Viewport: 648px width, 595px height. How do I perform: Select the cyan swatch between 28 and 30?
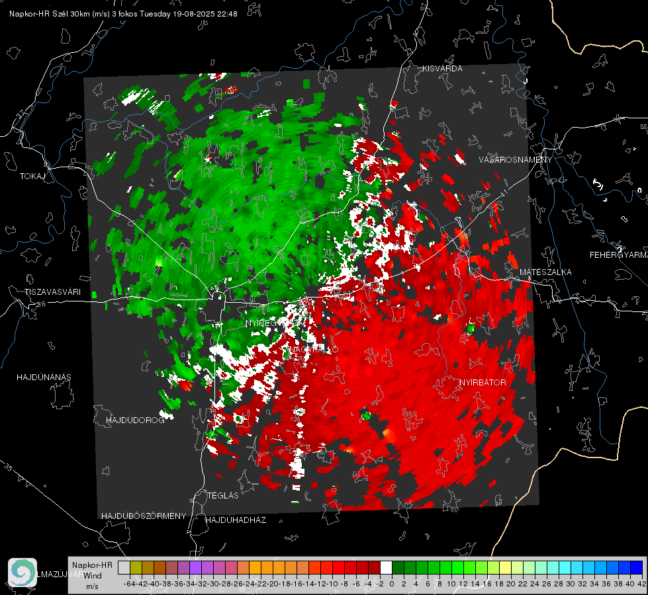565,567
